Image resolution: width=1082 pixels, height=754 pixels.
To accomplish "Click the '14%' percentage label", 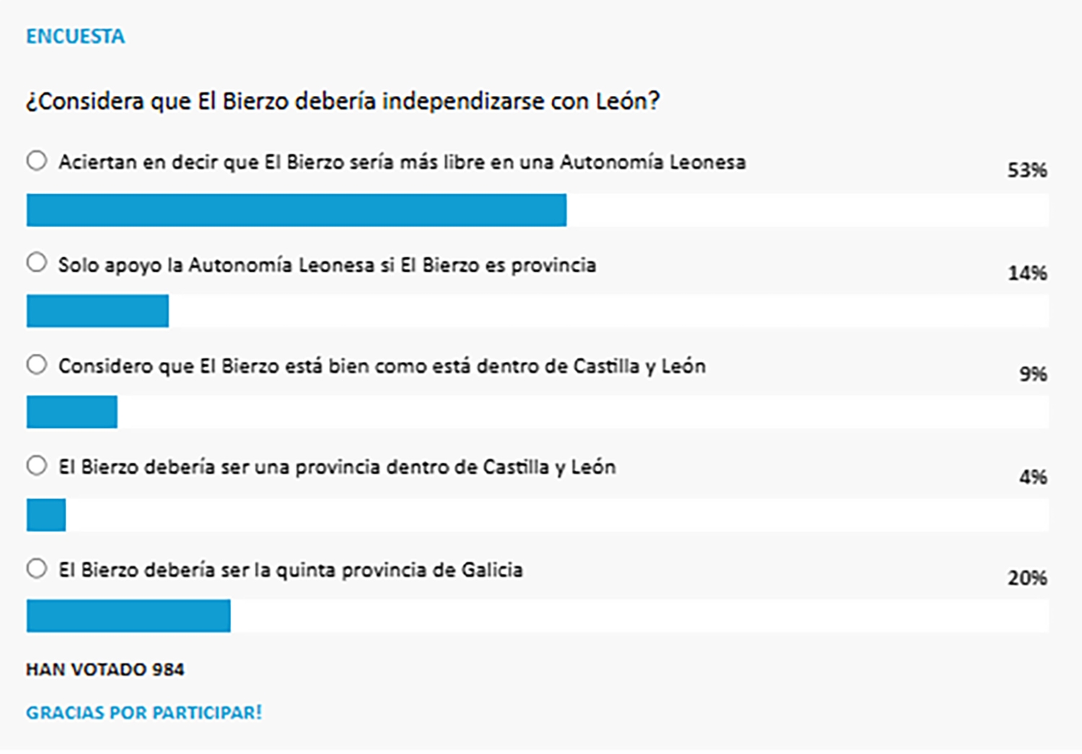I will click(x=1026, y=272).
